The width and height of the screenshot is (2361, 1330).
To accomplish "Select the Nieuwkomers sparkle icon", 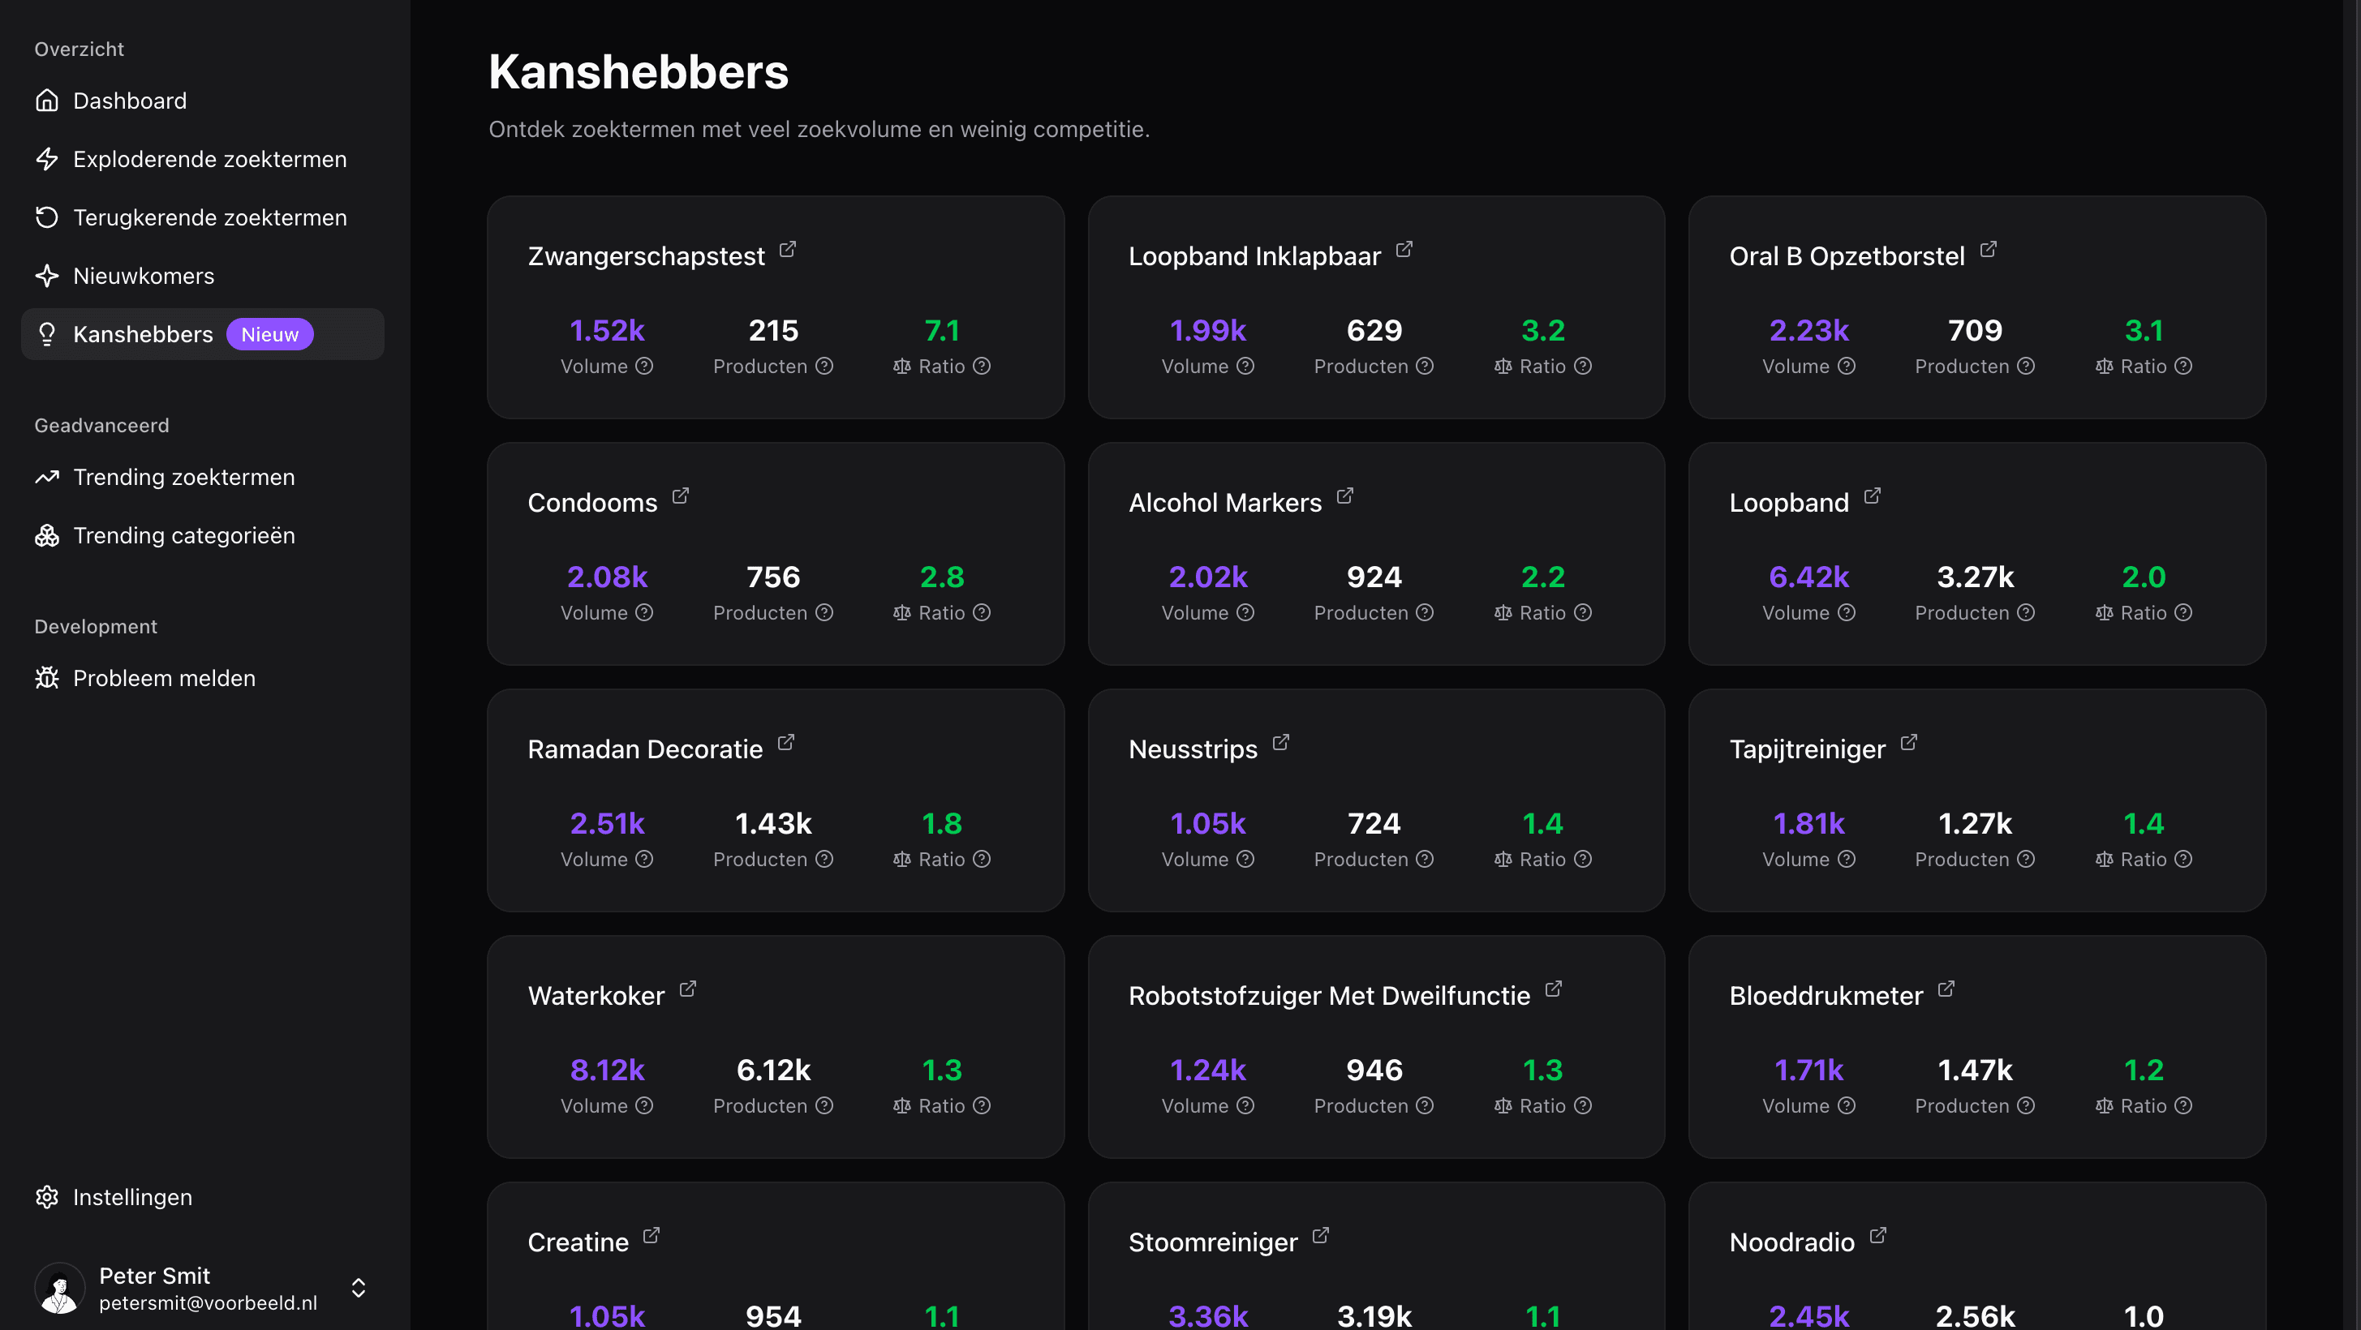I will (x=47, y=276).
